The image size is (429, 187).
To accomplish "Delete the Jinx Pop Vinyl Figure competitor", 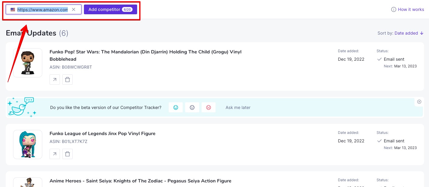I will click(67, 154).
